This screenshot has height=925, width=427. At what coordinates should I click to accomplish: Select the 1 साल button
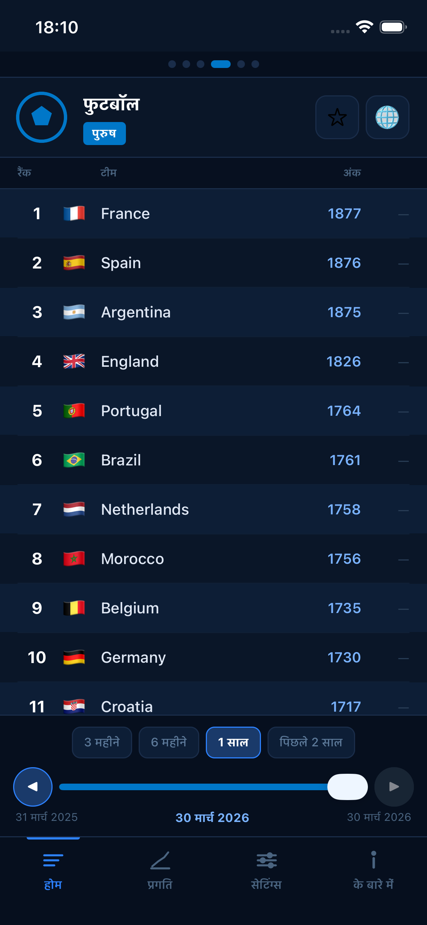tap(233, 742)
